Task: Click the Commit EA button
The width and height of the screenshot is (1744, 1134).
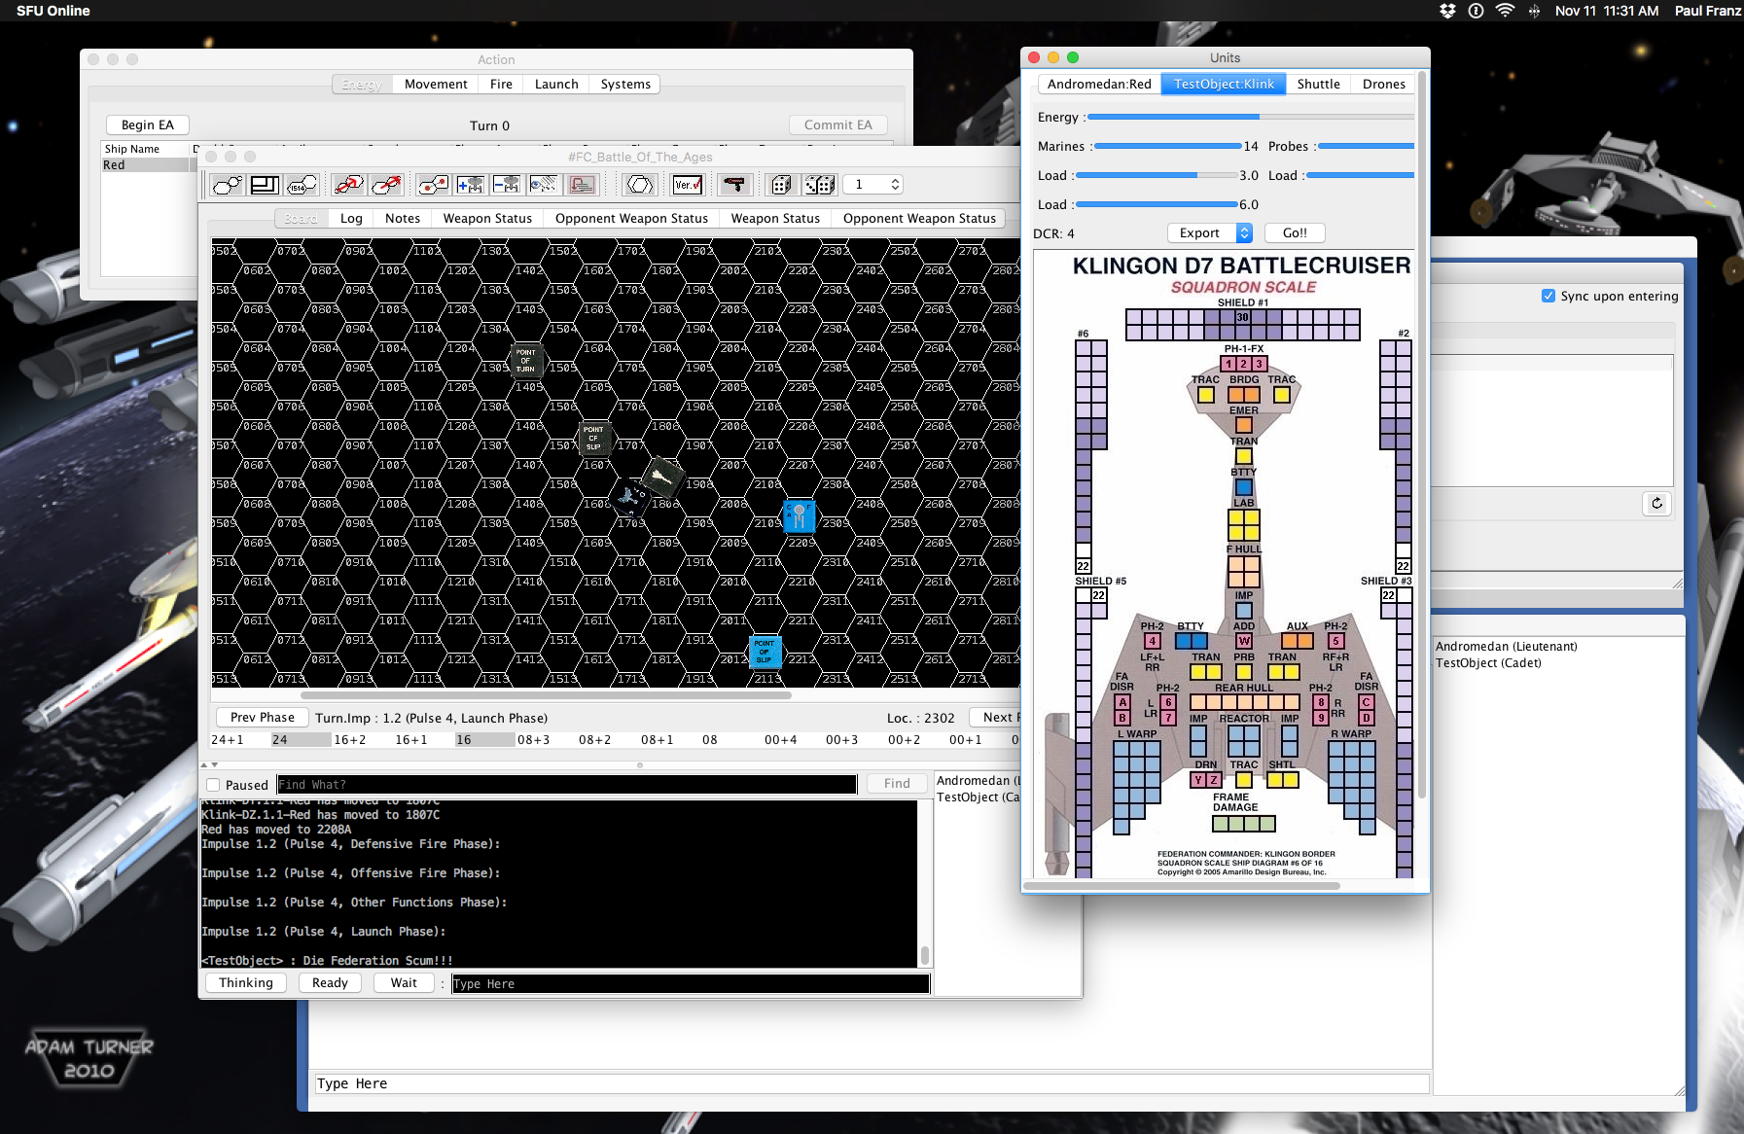Action: point(838,124)
